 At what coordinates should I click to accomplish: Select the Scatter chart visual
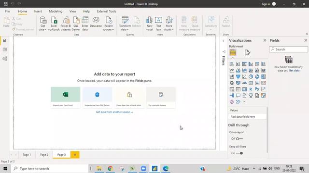(244, 77)
